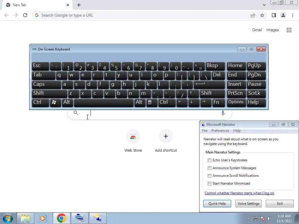Viewport: 299px width, 224px height.
Task: Open Narrator Help menu
Action: 237,131
